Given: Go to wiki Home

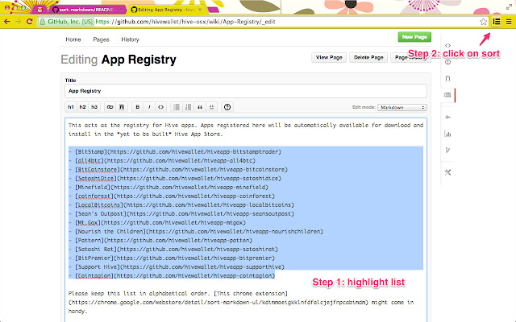Looking at the screenshot, I should 73,39.
